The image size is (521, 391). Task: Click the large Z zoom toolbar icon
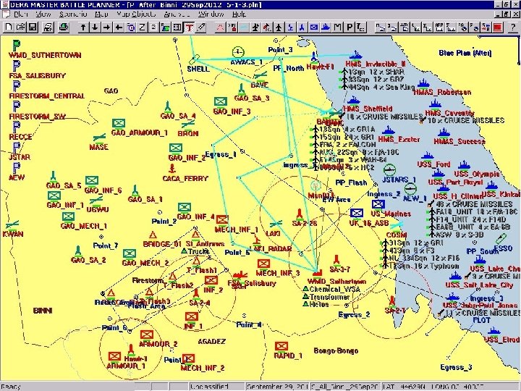[142, 28]
